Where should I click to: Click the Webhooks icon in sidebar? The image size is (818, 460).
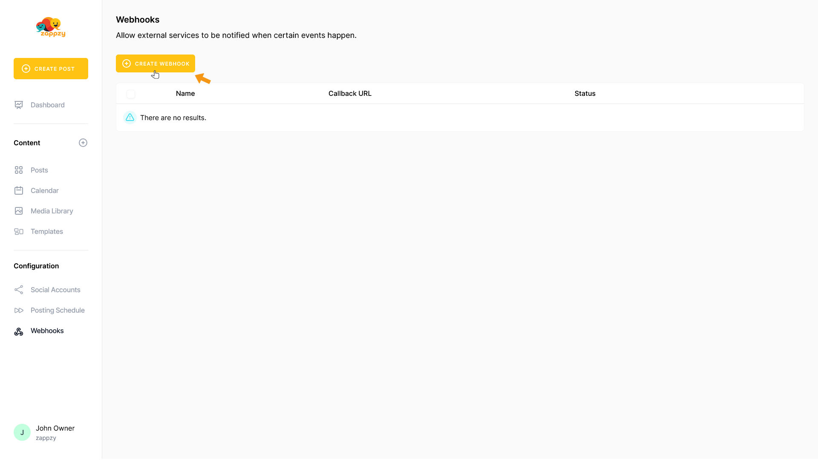(19, 331)
